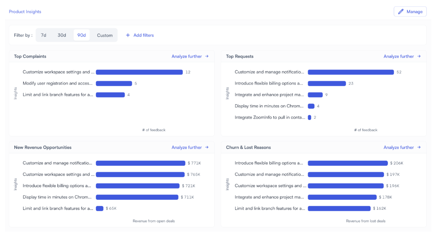Choose the Custom date range filter

point(105,35)
